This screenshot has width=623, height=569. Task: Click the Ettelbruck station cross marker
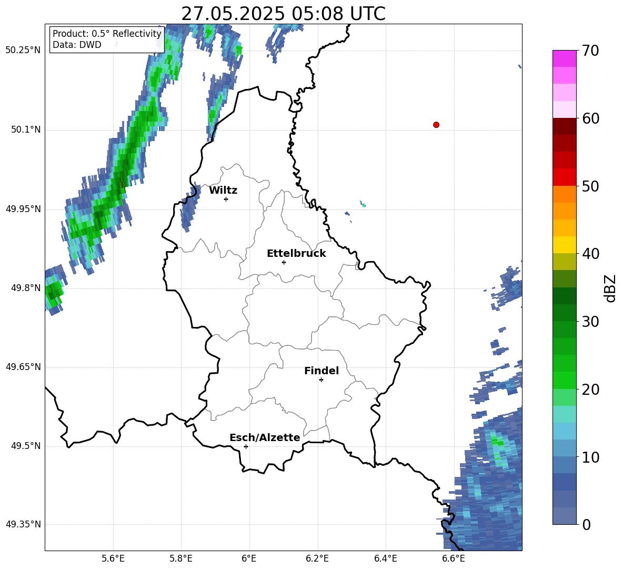click(x=284, y=262)
